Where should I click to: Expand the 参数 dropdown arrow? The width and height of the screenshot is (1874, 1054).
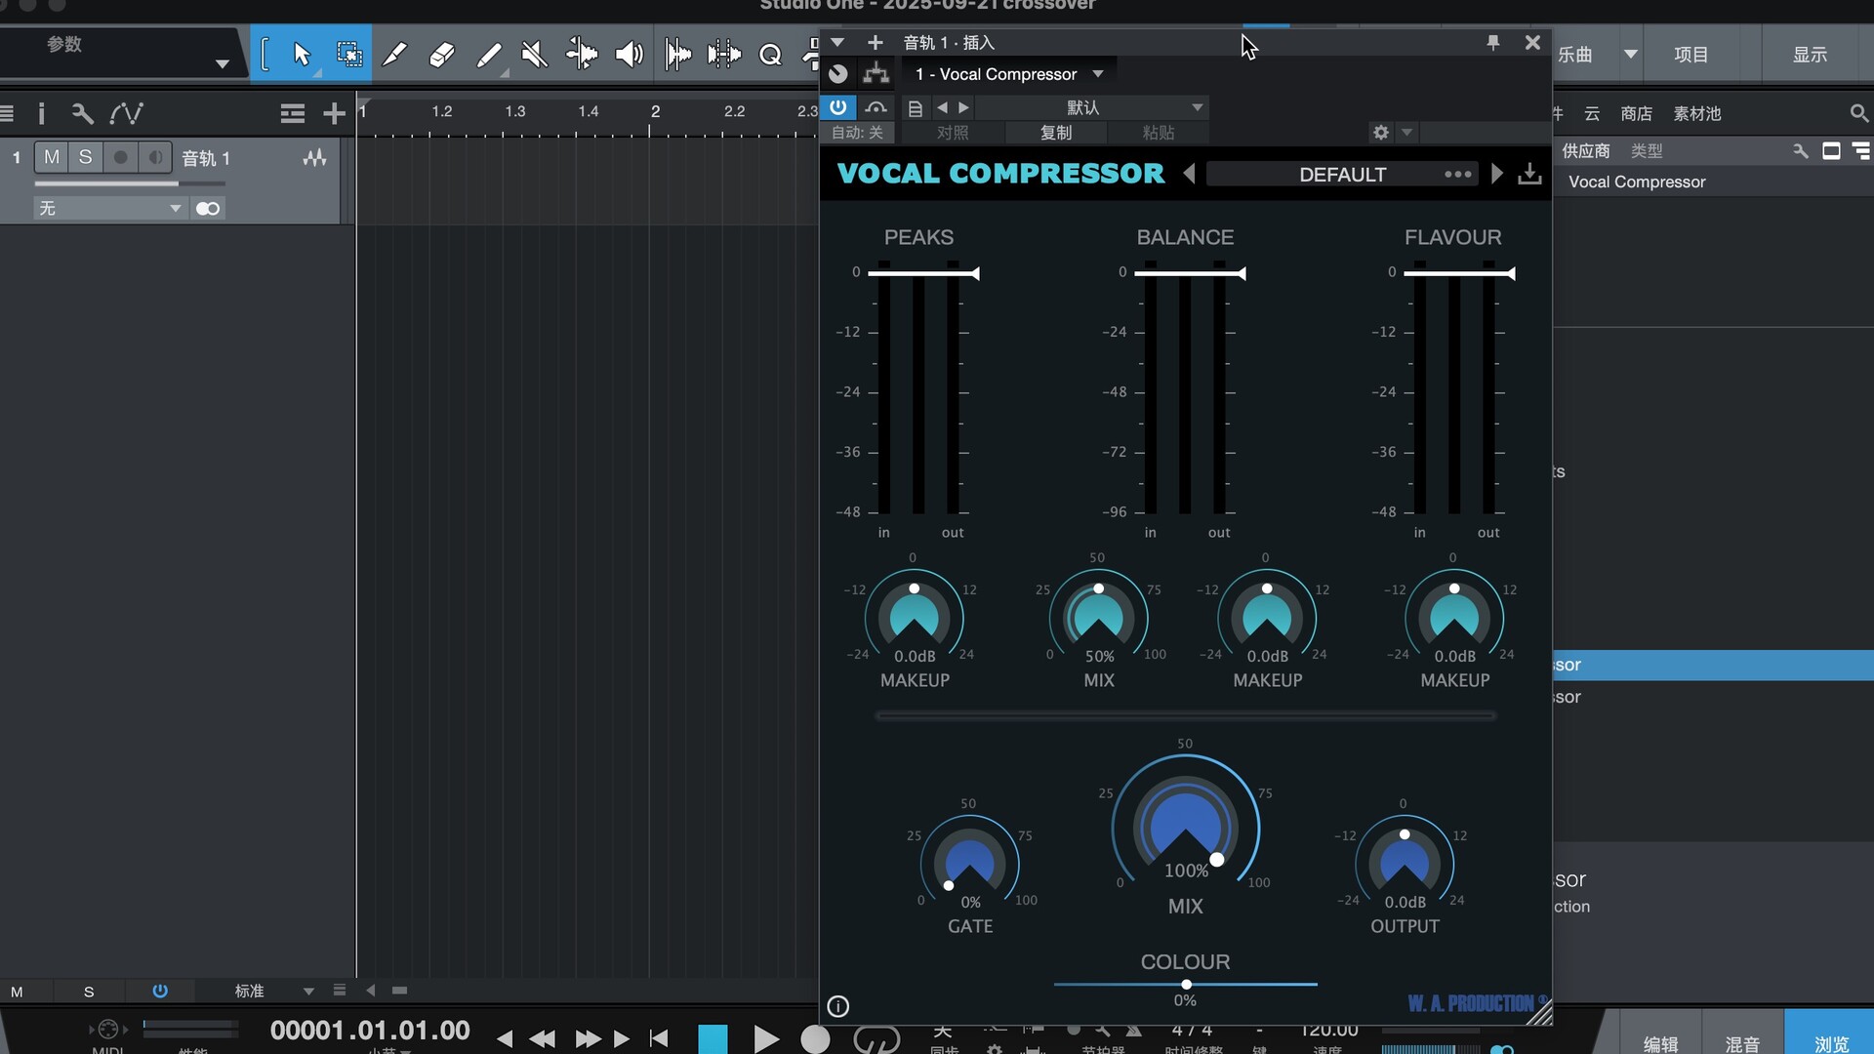pos(223,64)
